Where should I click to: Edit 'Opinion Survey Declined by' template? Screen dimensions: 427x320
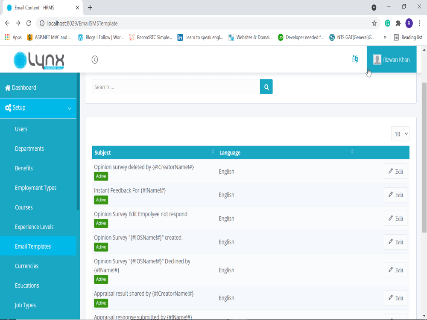395,270
